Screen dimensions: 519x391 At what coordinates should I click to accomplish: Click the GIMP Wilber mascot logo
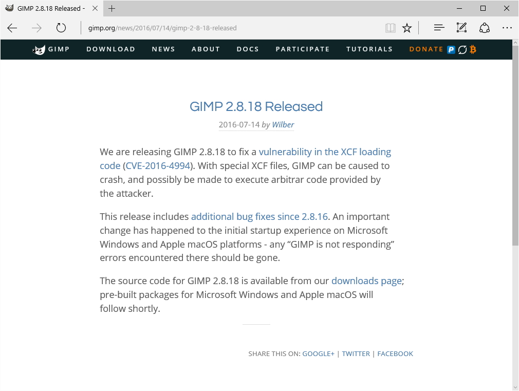coord(39,49)
